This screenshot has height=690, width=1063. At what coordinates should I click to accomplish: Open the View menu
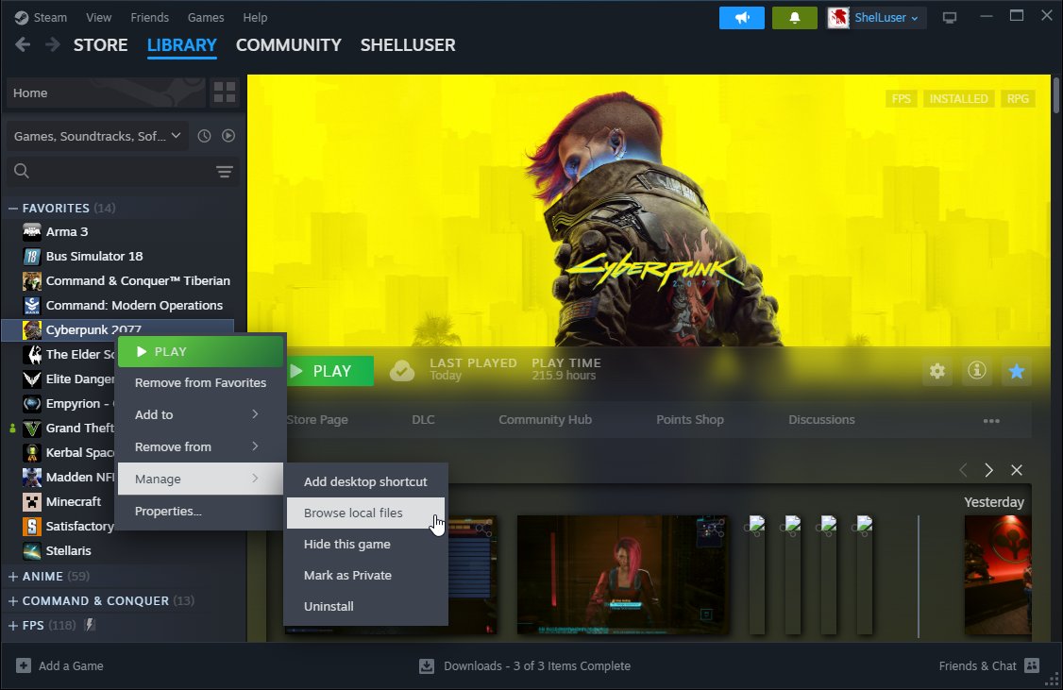99,18
